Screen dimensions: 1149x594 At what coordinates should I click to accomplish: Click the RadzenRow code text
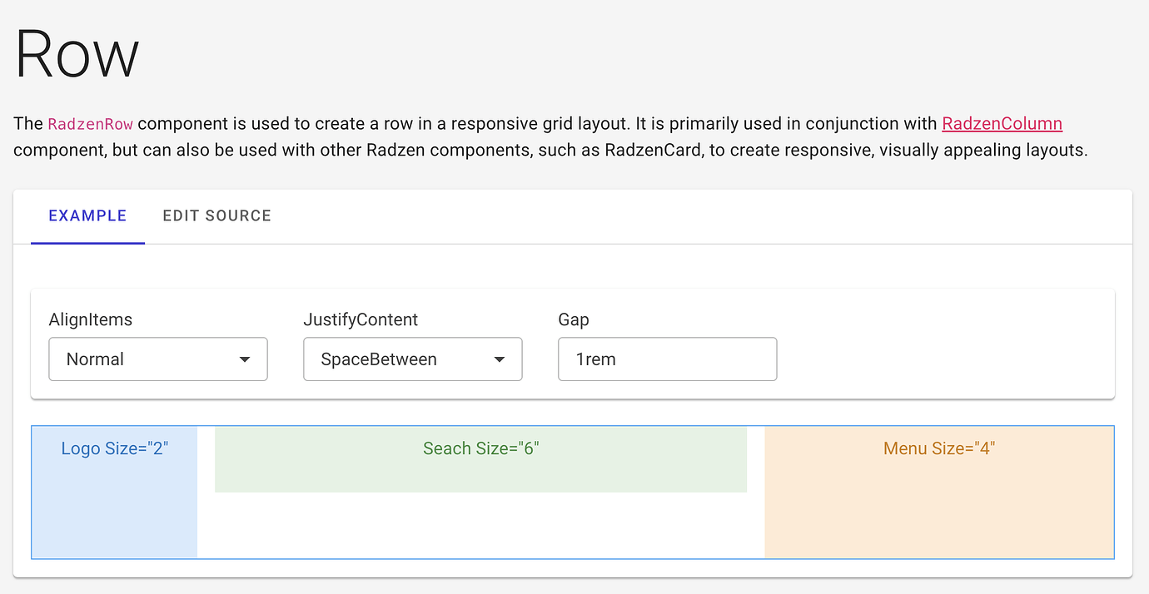point(91,125)
